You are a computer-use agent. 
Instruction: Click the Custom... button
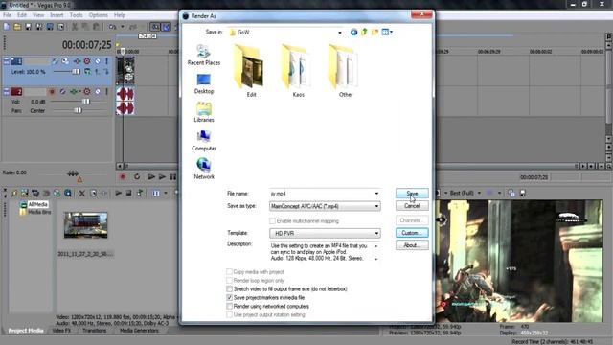coord(412,233)
